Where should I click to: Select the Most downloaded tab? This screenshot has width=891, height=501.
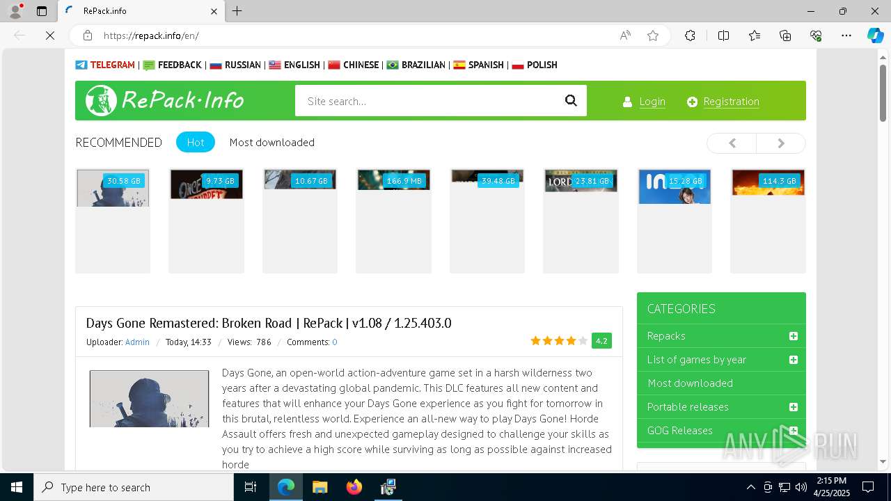[x=272, y=142]
